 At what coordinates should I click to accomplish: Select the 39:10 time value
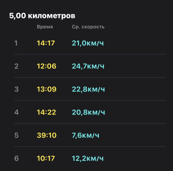[47, 135]
